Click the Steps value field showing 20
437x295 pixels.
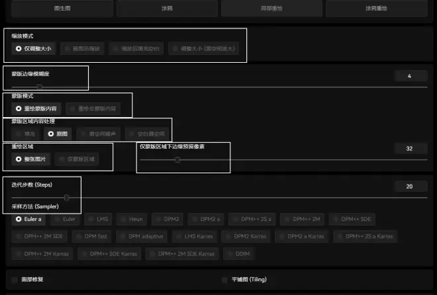point(409,187)
